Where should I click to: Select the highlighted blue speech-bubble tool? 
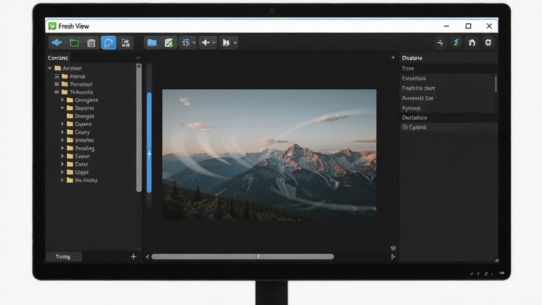pos(108,43)
